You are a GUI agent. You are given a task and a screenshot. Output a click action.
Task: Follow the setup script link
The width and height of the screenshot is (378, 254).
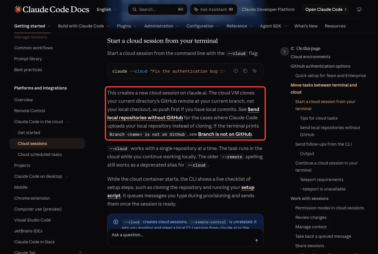click(181, 191)
